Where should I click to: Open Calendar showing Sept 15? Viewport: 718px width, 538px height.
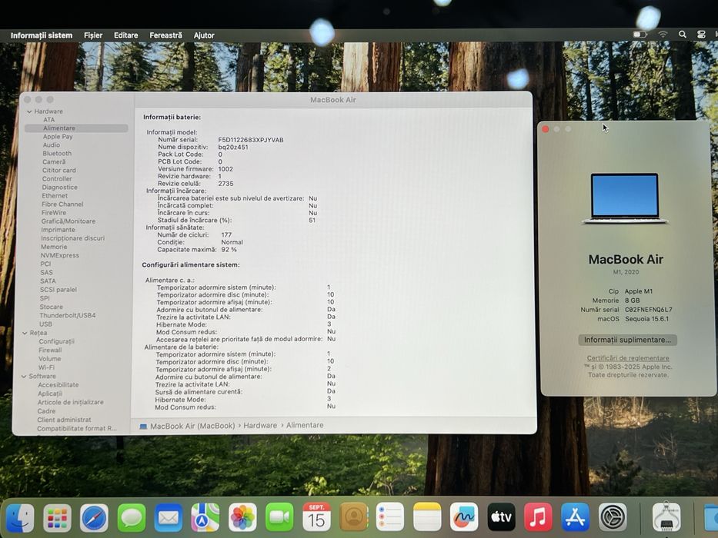click(316, 517)
